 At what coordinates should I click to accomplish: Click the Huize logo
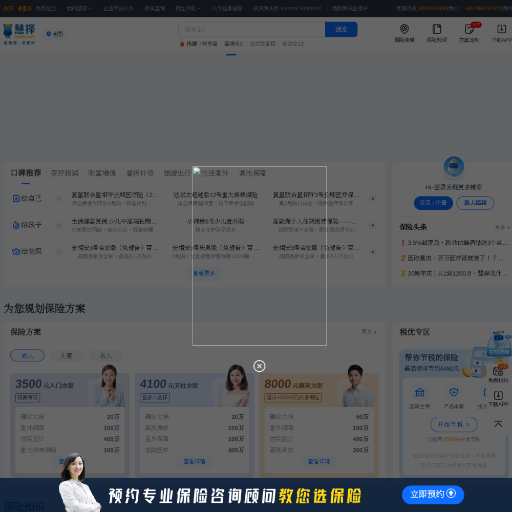point(19,34)
